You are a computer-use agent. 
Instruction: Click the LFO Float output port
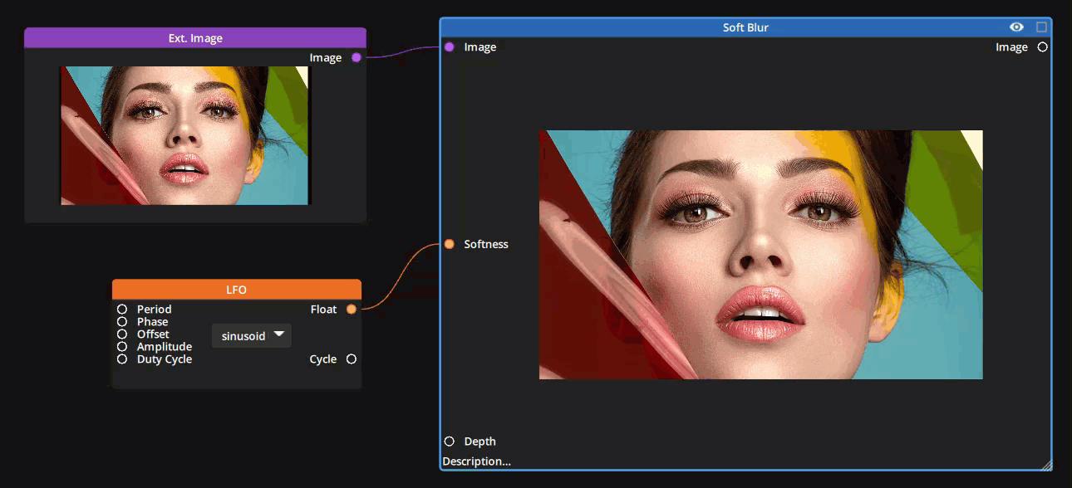pos(352,310)
